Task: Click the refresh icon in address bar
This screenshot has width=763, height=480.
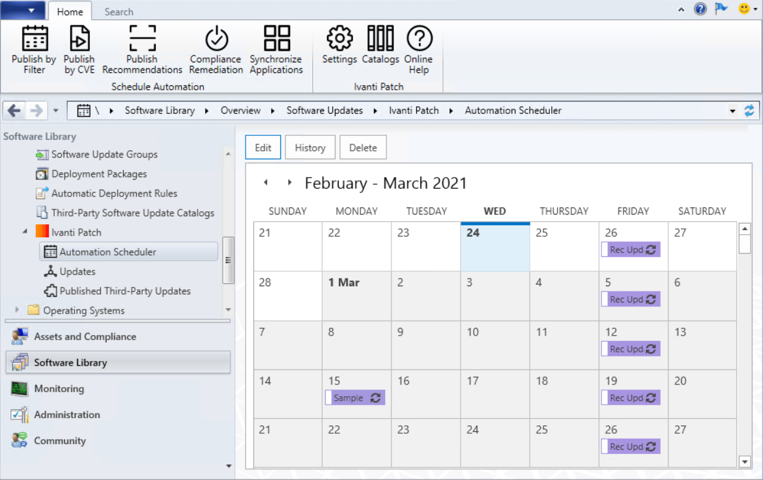Action: [x=749, y=111]
